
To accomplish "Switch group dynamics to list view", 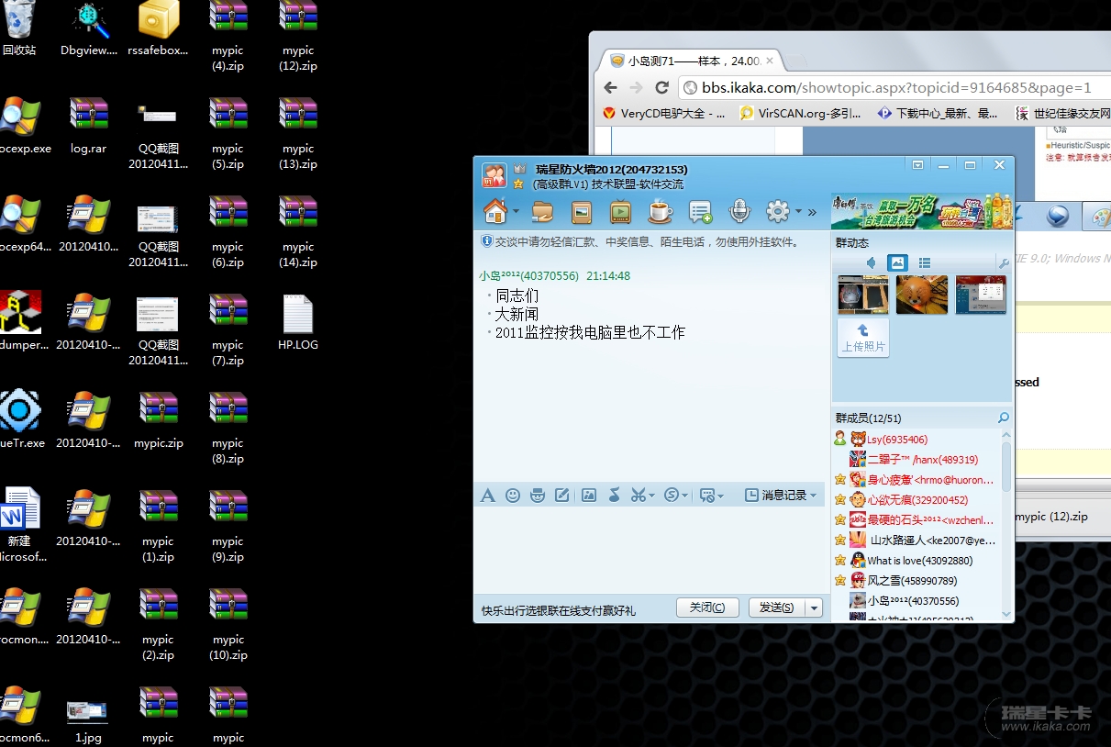I will click(x=925, y=263).
